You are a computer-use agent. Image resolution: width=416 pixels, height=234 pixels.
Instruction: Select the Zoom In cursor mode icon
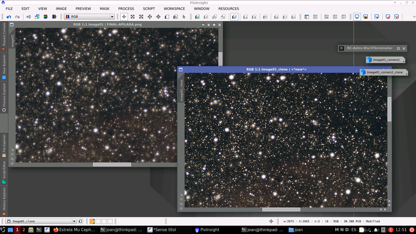pyautogui.click(x=133, y=17)
